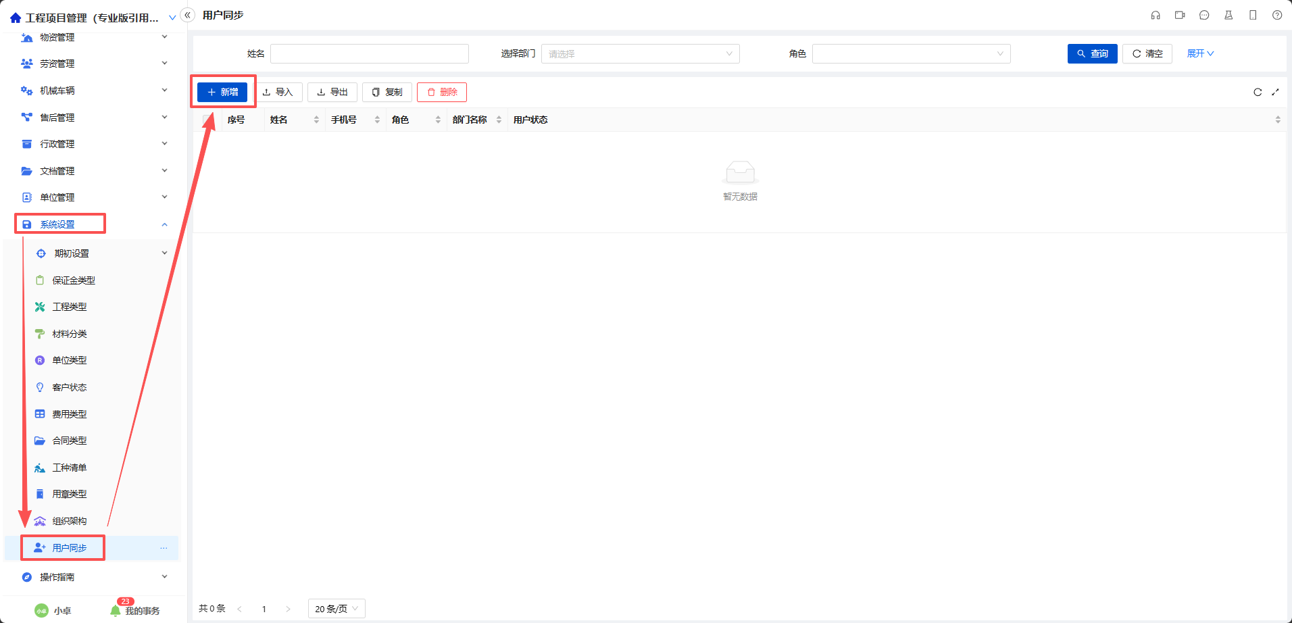Open the 角色 dropdown

click(x=911, y=53)
